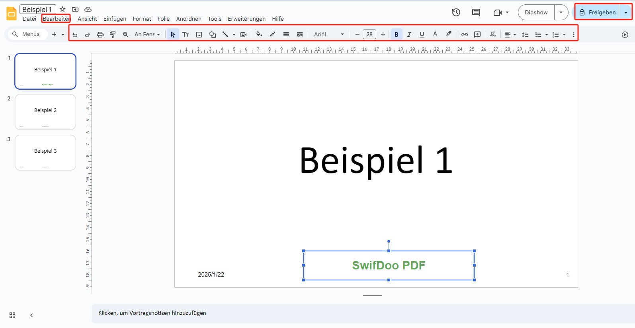635x328 pixels.
Task: Open the Format menu
Action: [x=142, y=19]
